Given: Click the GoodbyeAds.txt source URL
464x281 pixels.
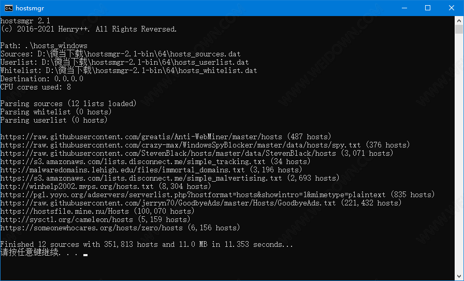Looking at the screenshot, I should [x=168, y=203].
